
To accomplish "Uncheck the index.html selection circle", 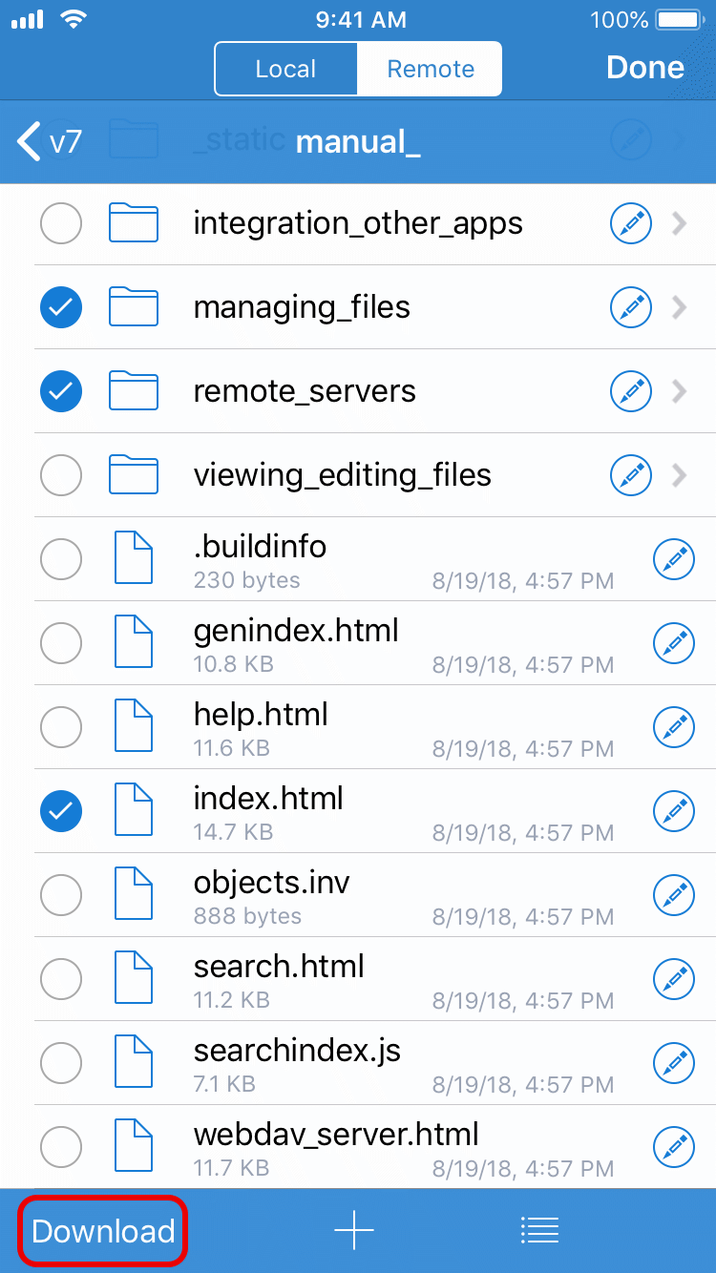I will click(x=61, y=811).
